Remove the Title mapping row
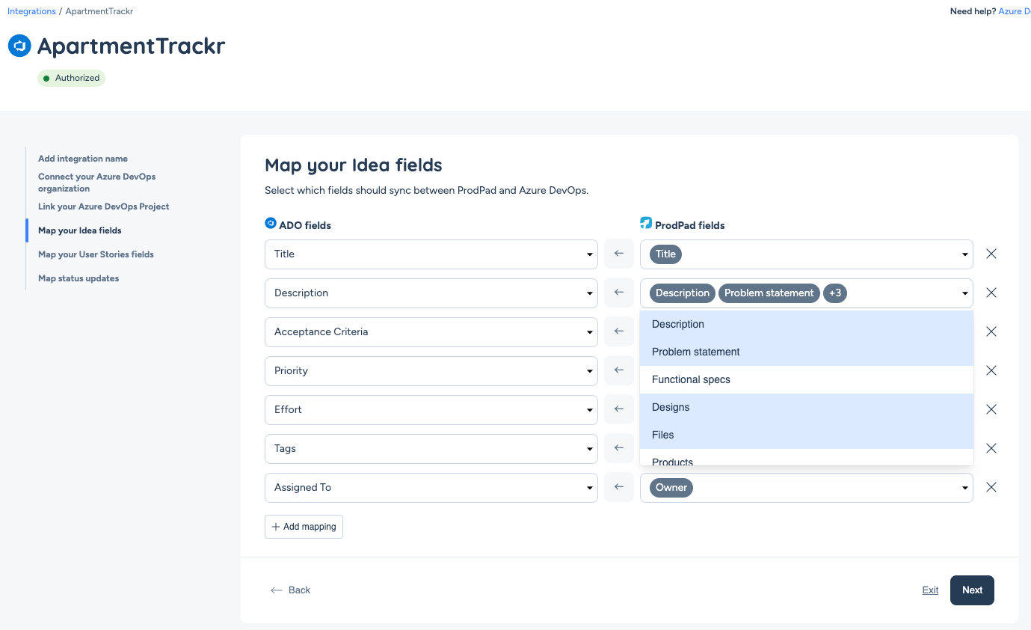The image size is (1031, 630). coord(991,254)
